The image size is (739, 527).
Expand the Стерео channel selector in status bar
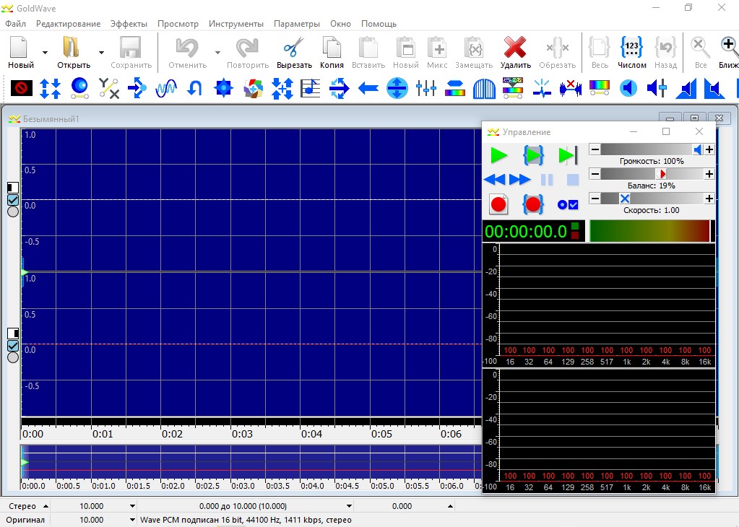coord(46,506)
